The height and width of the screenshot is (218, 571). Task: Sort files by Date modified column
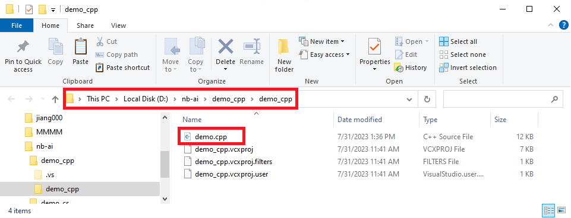[x=359, y=120]
